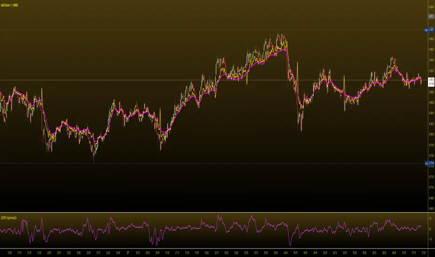Click the white current price label on the price axis
Viewport: 435px width, 257px height.
(431, 82)
